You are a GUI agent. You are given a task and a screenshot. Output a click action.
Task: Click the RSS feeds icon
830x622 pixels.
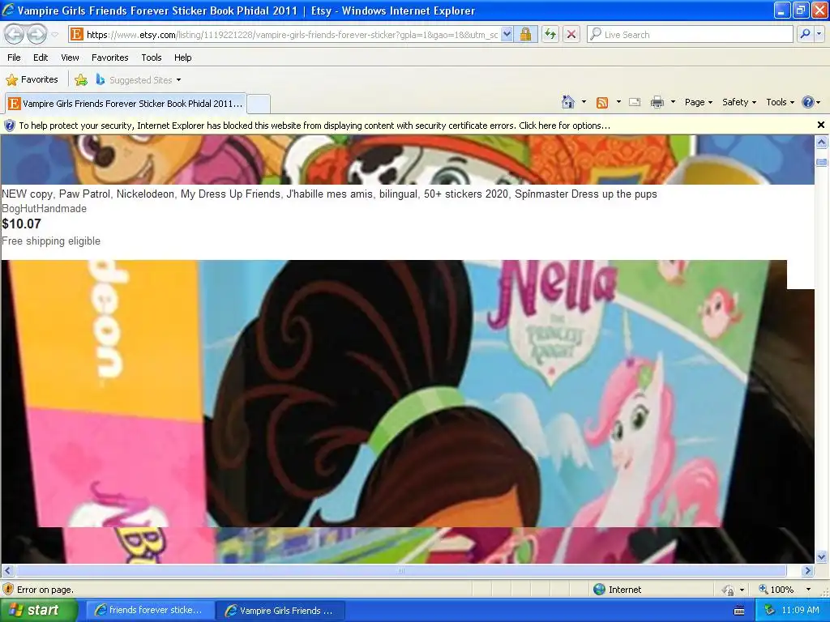(602, 103)
